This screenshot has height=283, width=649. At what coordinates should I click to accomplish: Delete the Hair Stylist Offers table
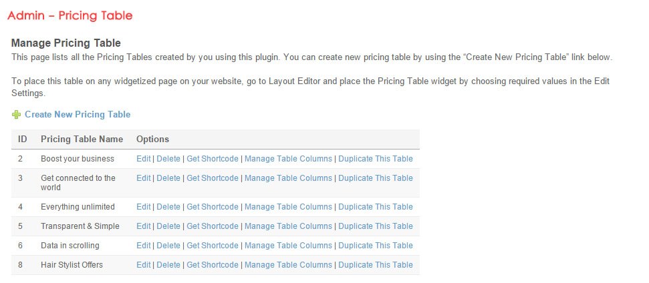[168, 265]
